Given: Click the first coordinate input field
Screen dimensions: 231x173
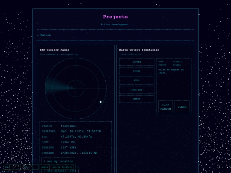Looking at the screenshot, I should coord(12,167).
